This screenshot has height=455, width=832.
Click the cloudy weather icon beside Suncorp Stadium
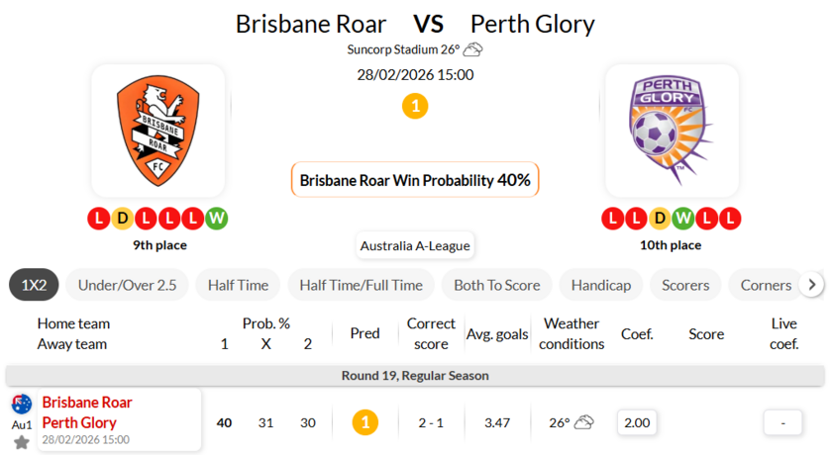tap(473, 49)
